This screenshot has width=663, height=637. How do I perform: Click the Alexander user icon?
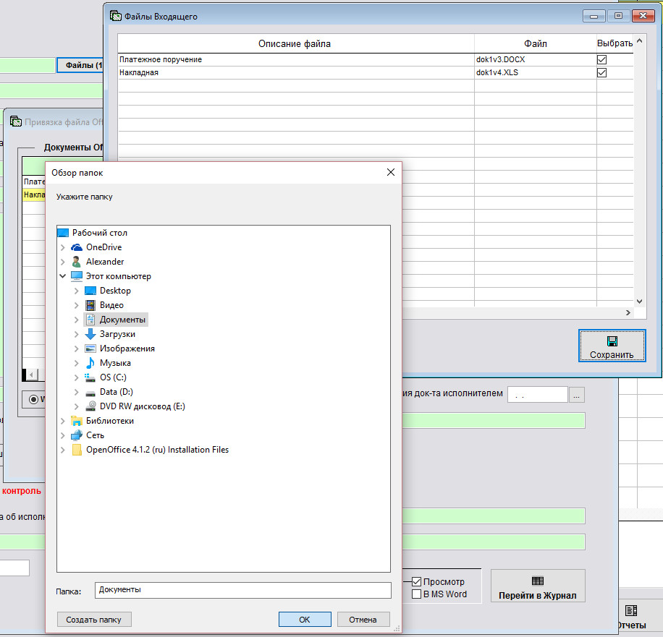click(77, 262)
